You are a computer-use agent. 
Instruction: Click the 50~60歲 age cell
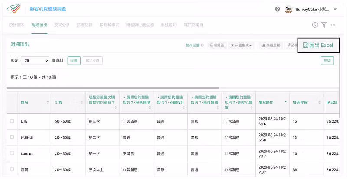pos(62,121)
